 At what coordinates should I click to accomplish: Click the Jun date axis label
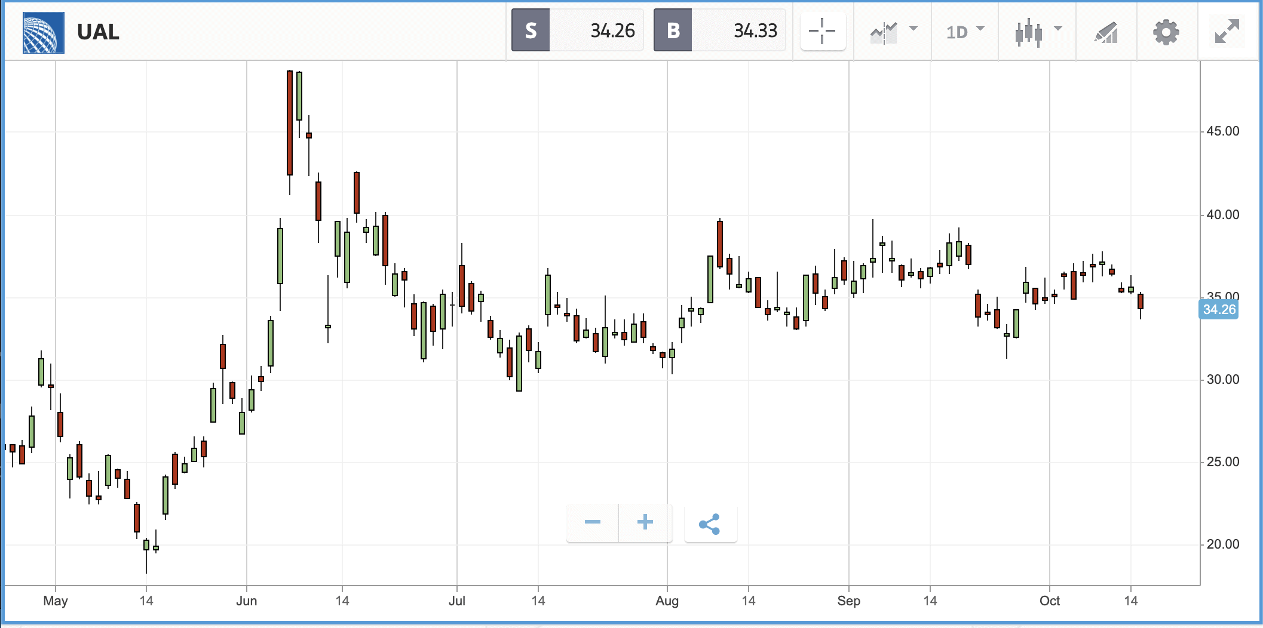(x=246, y=601)
